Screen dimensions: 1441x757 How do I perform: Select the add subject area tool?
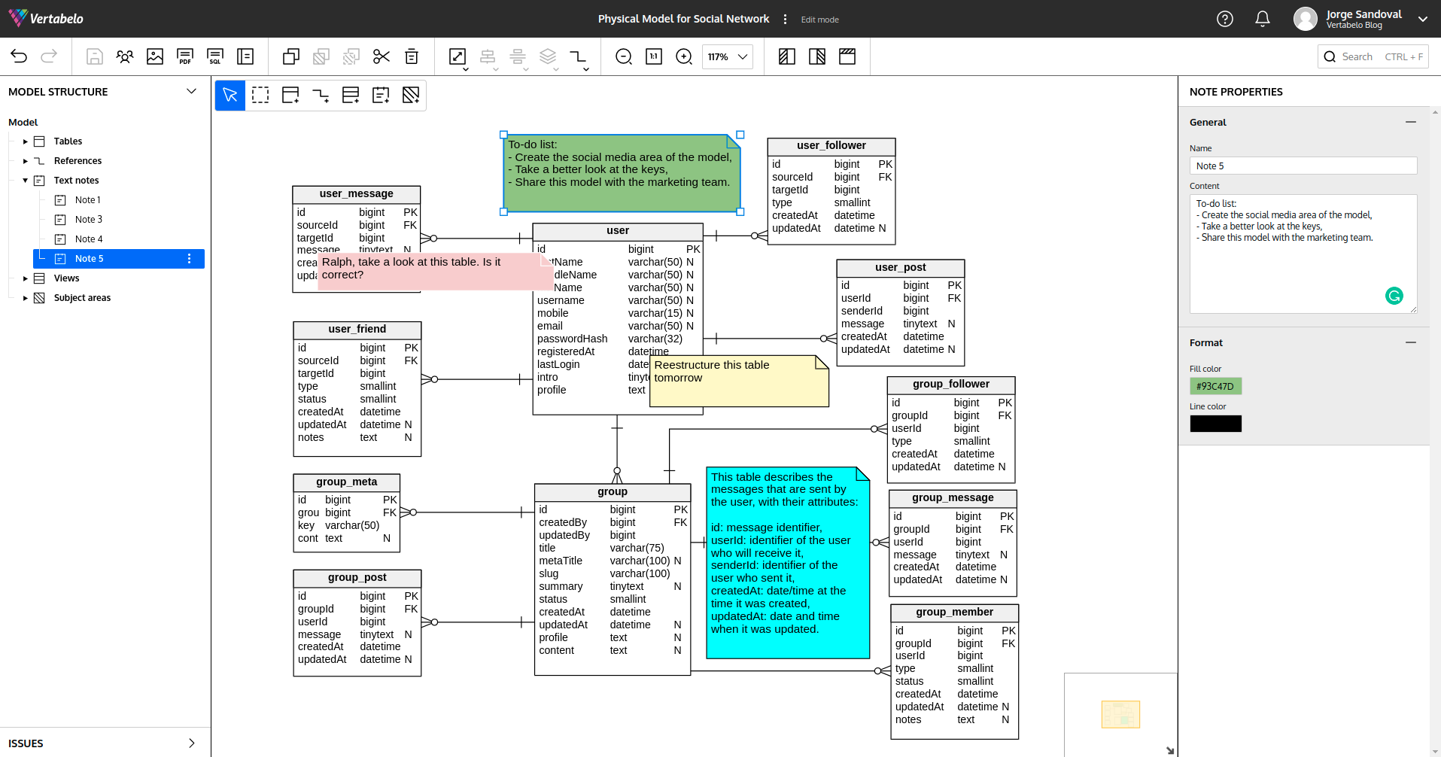pos(411,95)
